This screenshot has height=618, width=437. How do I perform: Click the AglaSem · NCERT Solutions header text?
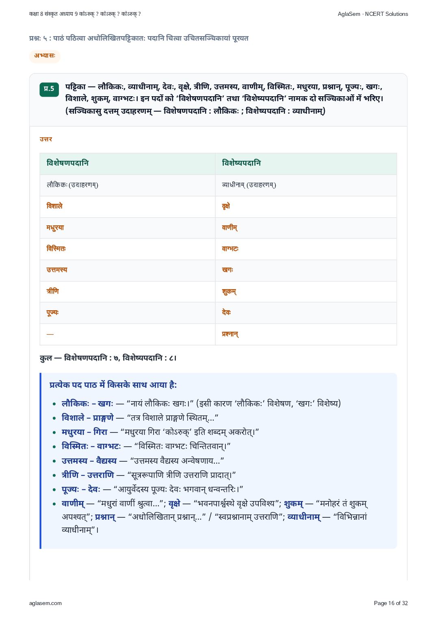373,14
